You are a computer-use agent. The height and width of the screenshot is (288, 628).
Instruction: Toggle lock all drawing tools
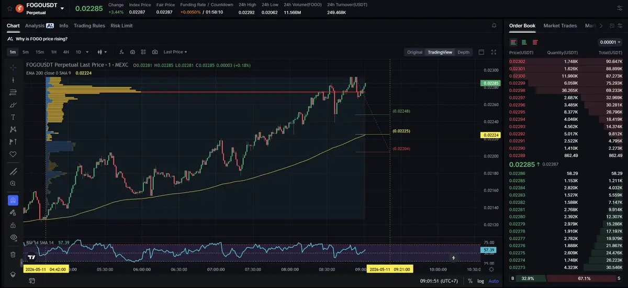13,225
